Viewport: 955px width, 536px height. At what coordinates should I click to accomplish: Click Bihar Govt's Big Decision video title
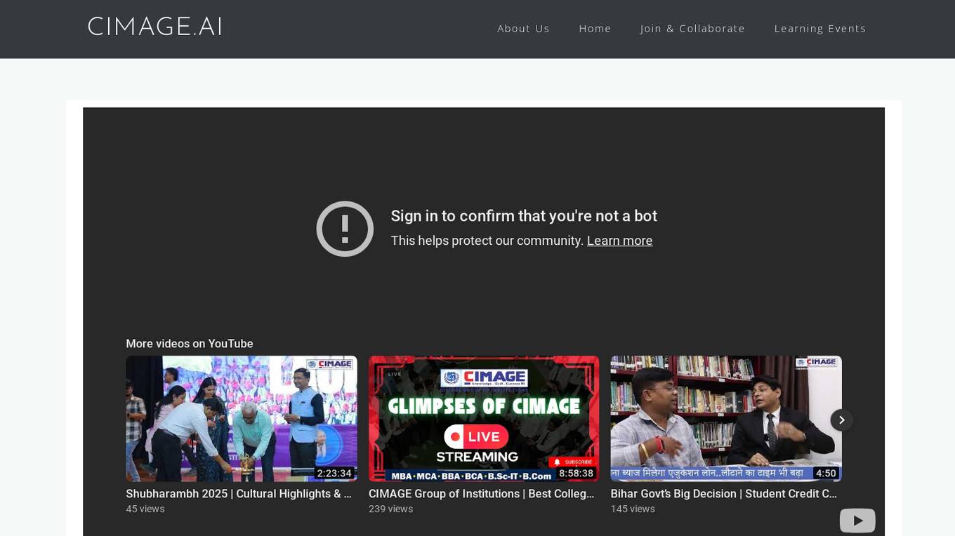click(x=724, y=494)
